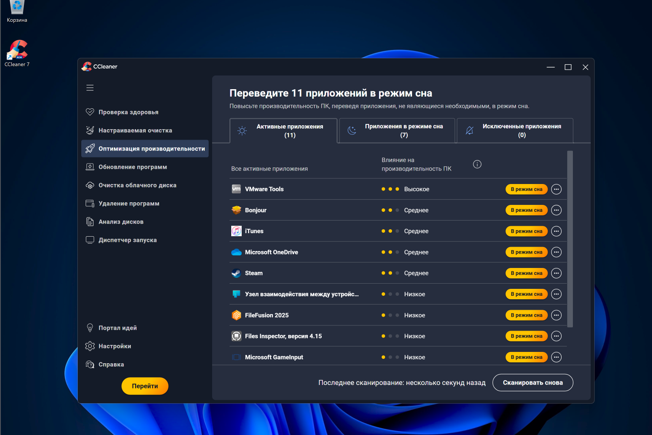
Task: Open more options for Files Inspector
Action: [556, 336]
